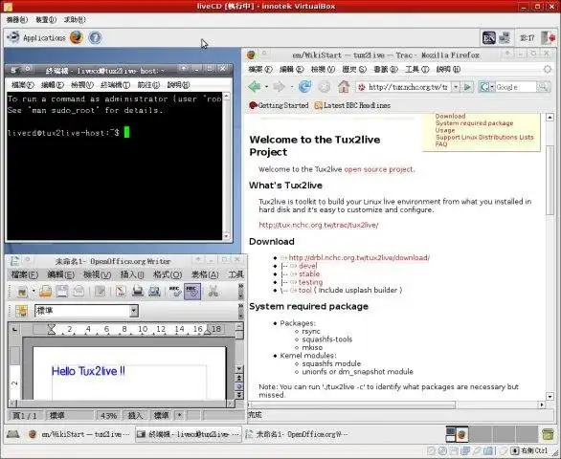Click the green Go button beside URL
Image resolution: width=561 pixels, height=459 pixels.
(467, 87)
